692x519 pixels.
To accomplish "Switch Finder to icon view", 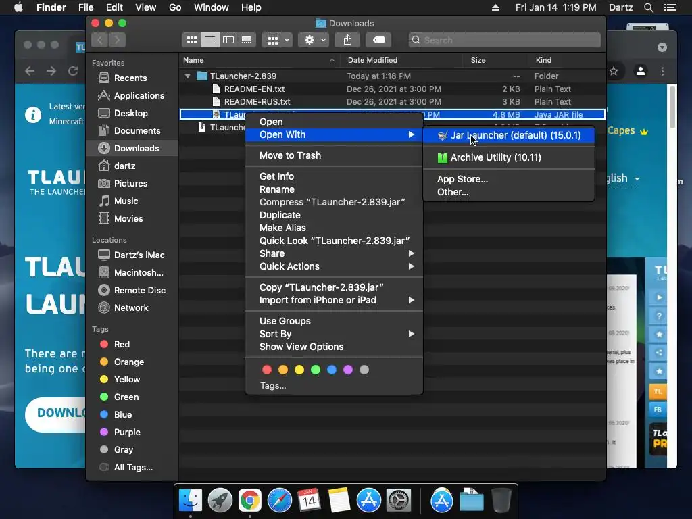I will tap(191, 40).
